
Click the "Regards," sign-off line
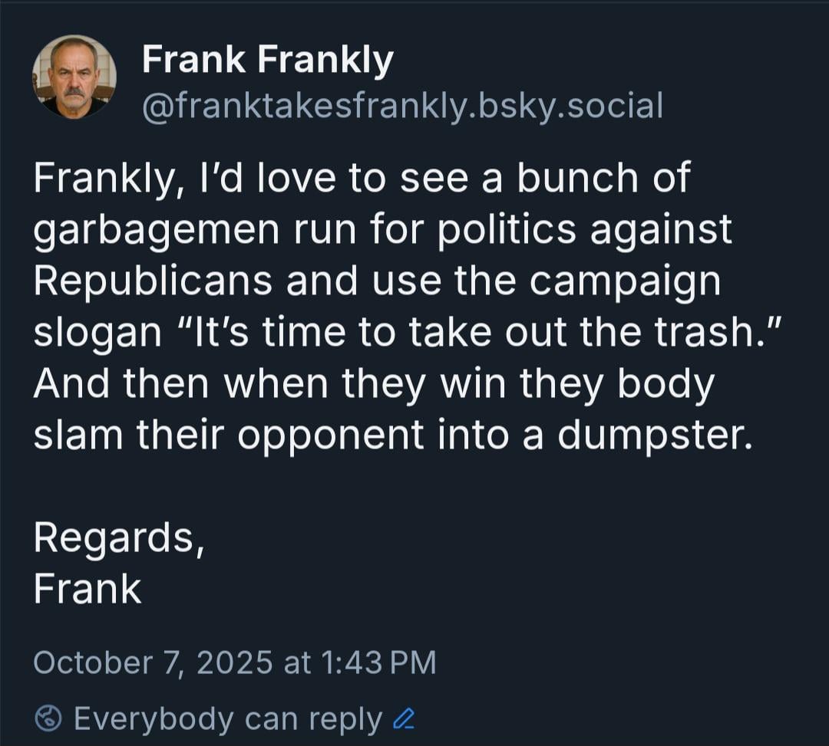click(x=119, y=537)
